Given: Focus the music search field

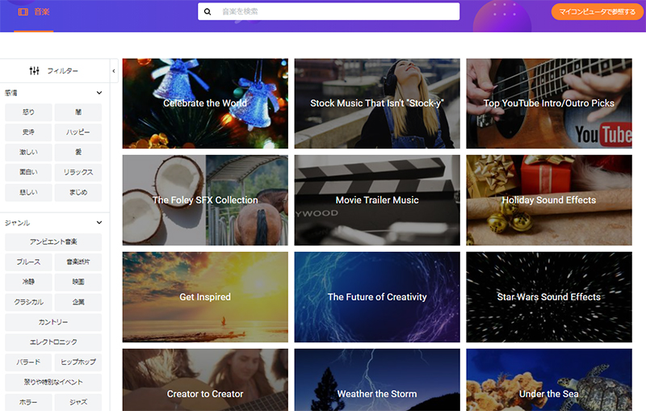Looking at the screenshot, I should 329,11.
